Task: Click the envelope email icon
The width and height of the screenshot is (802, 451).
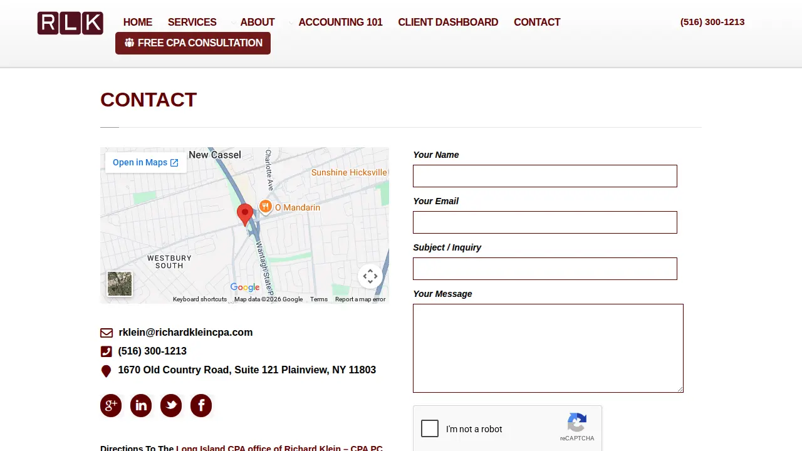Action: point(107,333)
